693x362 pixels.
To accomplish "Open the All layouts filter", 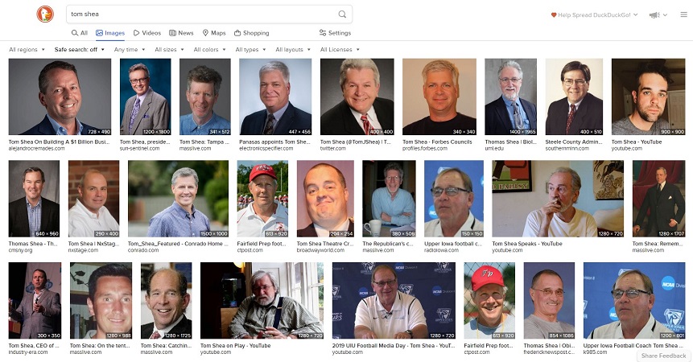I will (x=293, y=49).
